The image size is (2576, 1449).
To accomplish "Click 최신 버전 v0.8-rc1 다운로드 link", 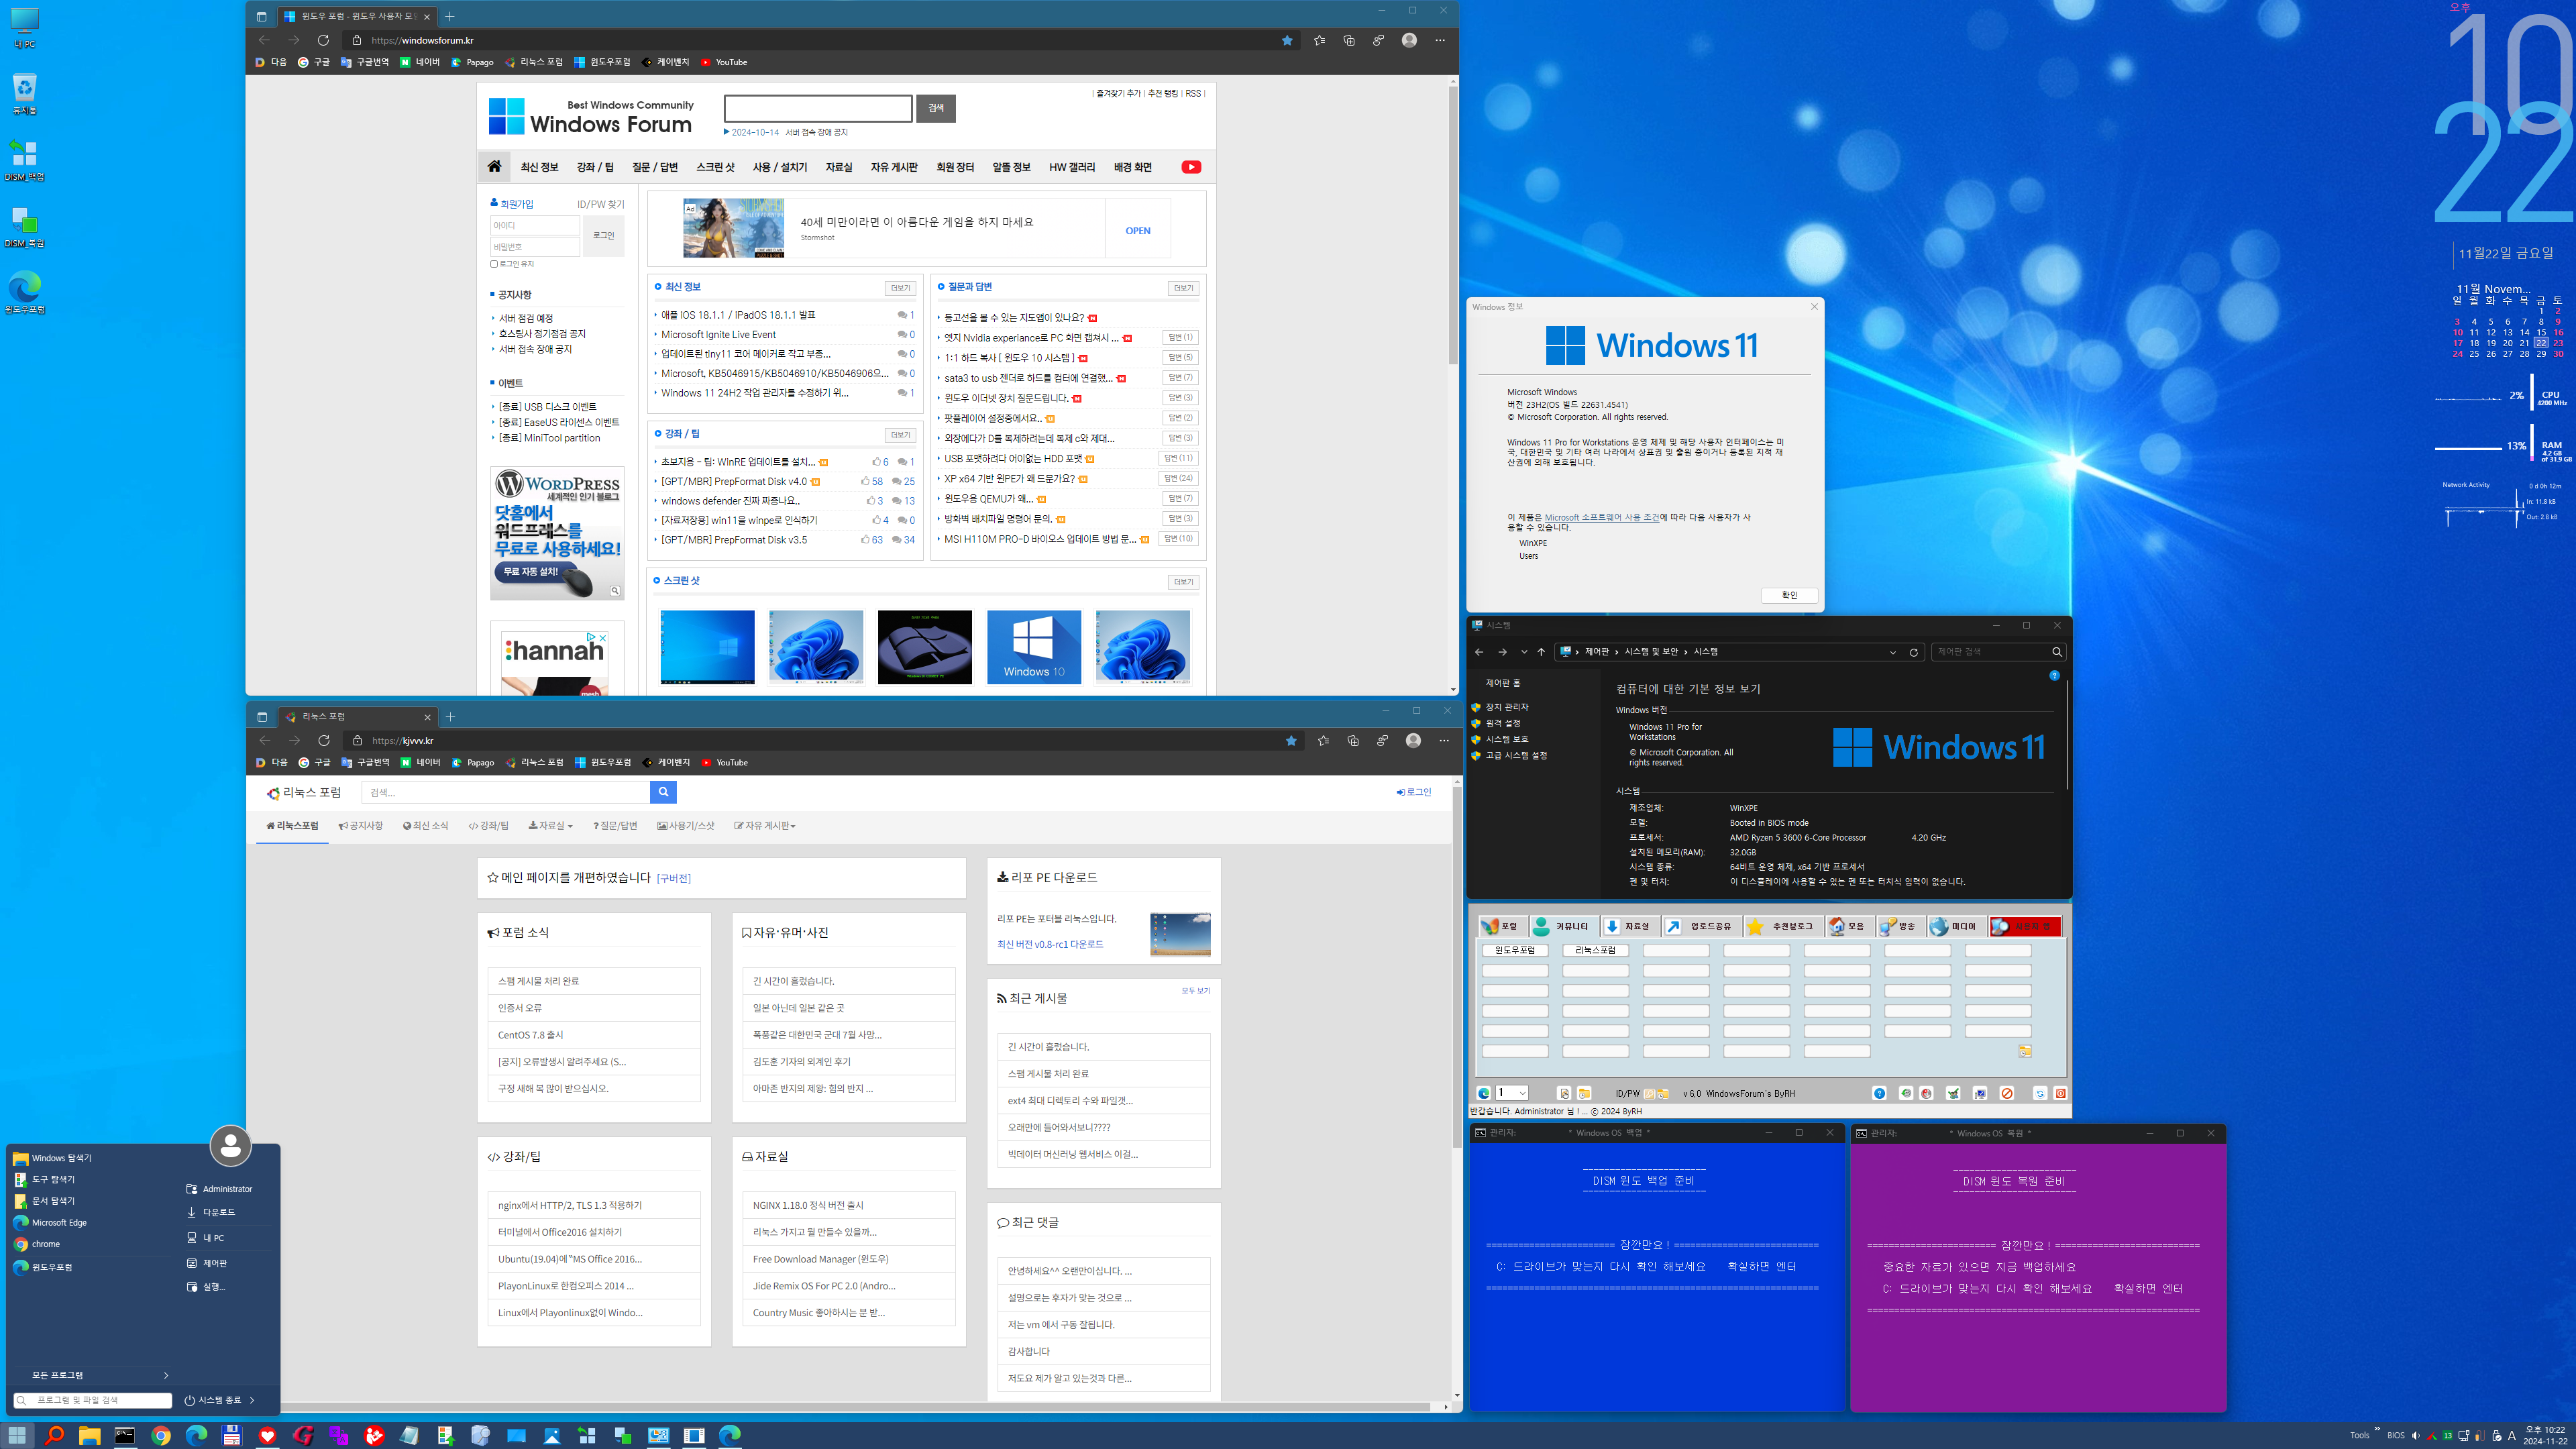I will [x=1050, y=944].
